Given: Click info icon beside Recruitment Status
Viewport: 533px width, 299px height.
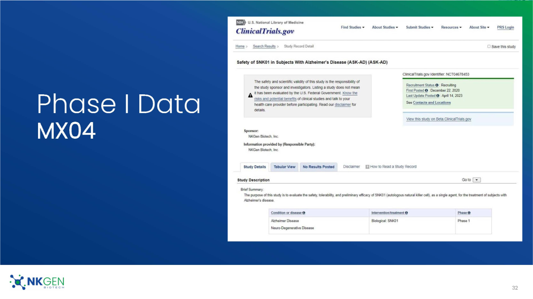Looking at the screenshot, I should [x=437, y=85].
